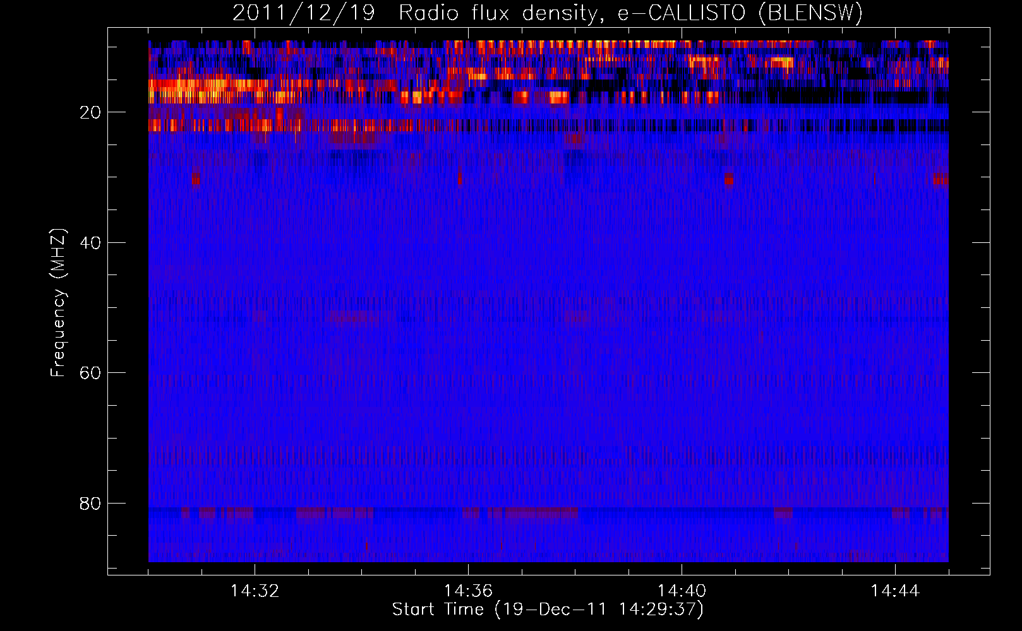Viewport: 1022px width, 631px height.
Task: Click the 40 MHz frequency tick label
Action: pyautogui.click(x=90, y=243)
